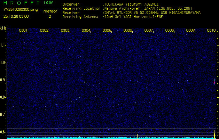The height and width of the screenshot is (139, 219).
Task: Click the 0308 time tick label
Action: (170, 31)
